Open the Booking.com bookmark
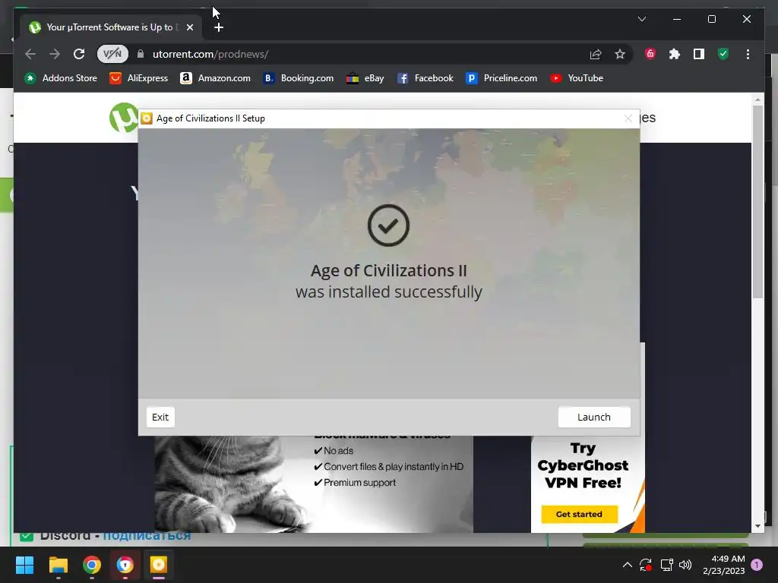Screen dimensions: 778x583 298,78
